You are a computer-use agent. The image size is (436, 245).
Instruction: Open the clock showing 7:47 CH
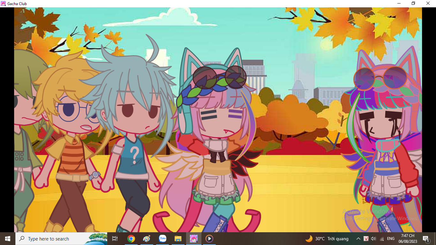(x=408, y=239)
